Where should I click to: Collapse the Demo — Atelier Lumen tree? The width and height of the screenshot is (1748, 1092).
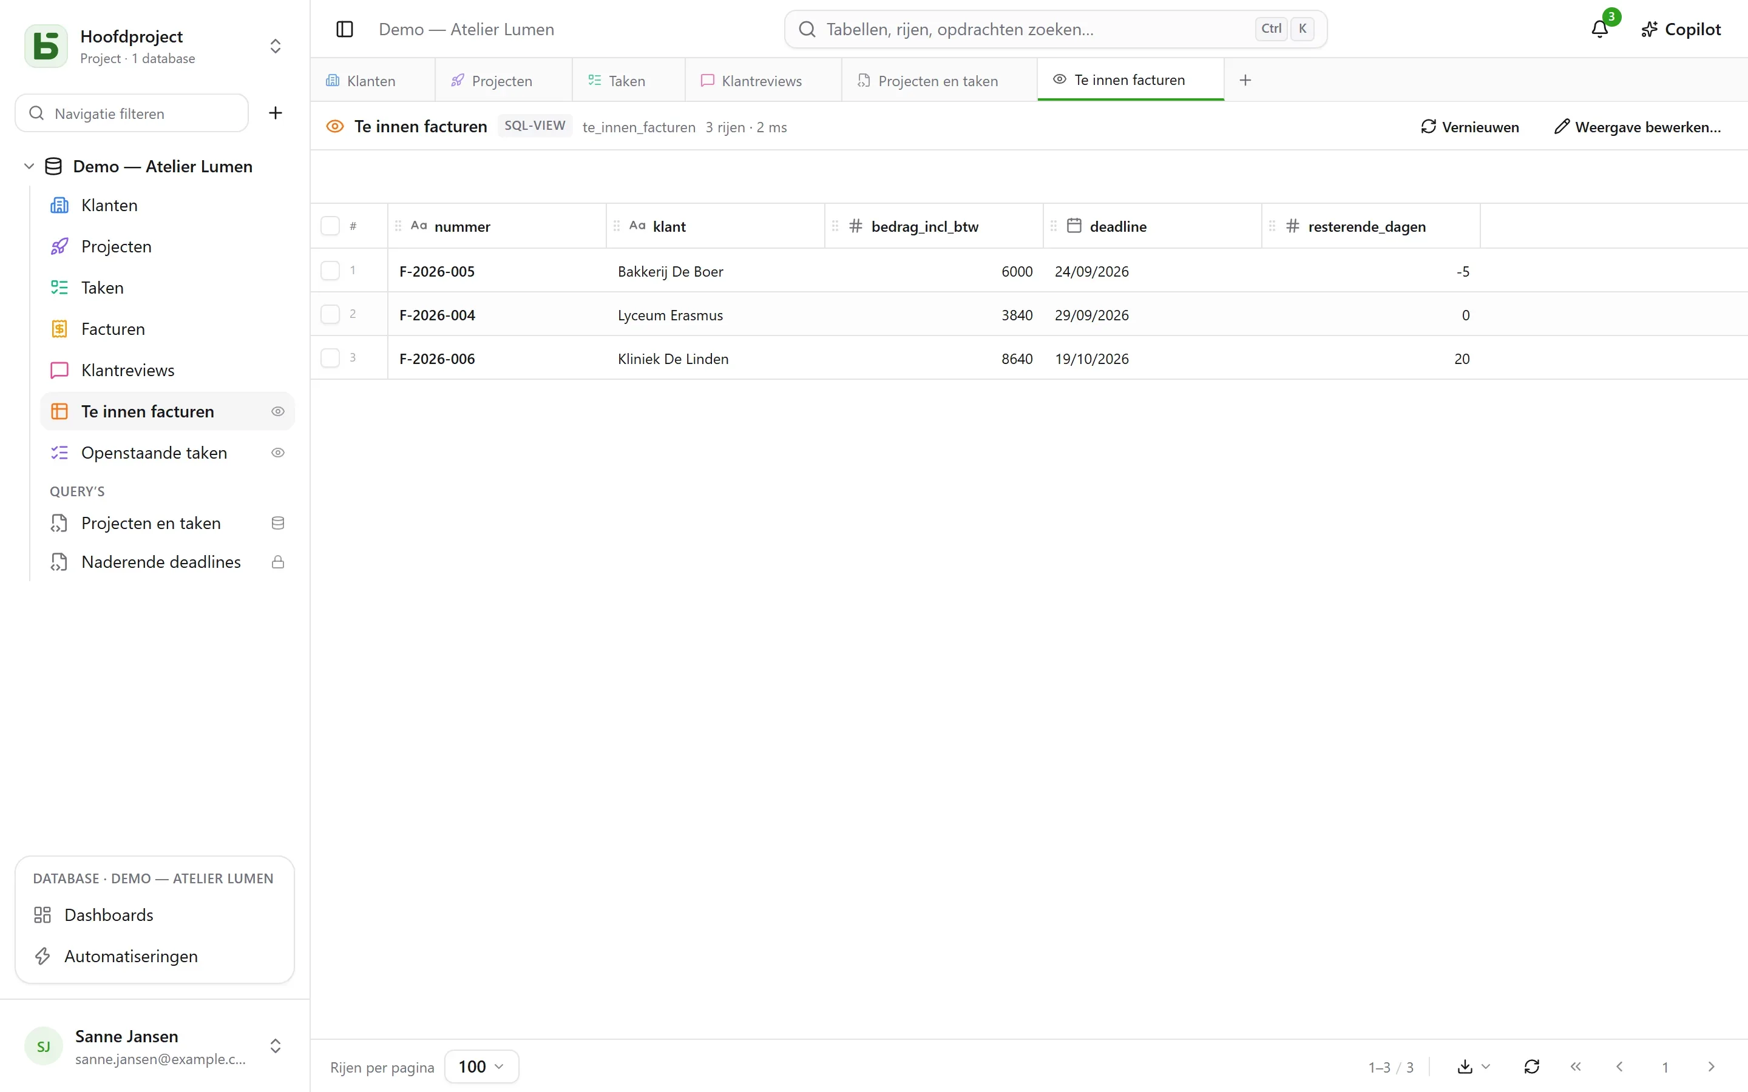(x=29, y=166)
